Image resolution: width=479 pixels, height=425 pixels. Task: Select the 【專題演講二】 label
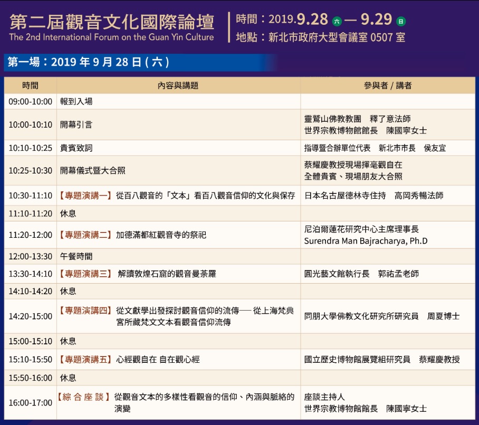coord(85,235)
